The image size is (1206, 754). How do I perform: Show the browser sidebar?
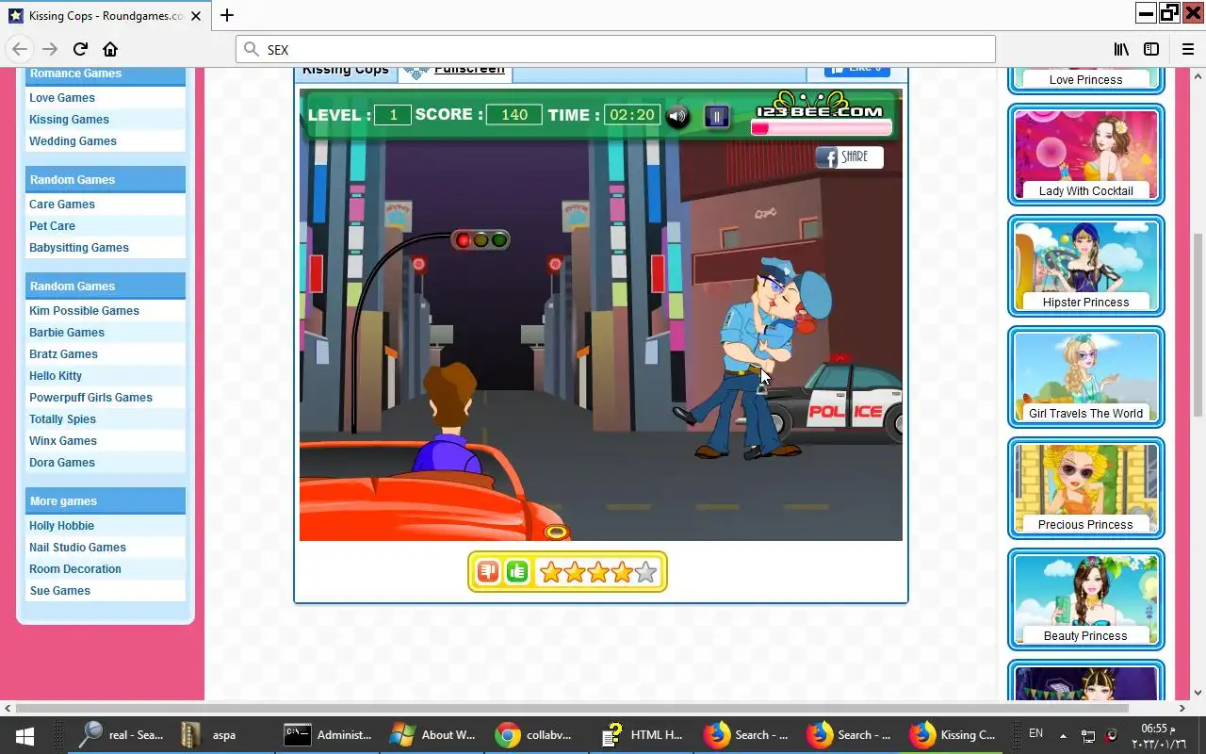pos(1151,49)
